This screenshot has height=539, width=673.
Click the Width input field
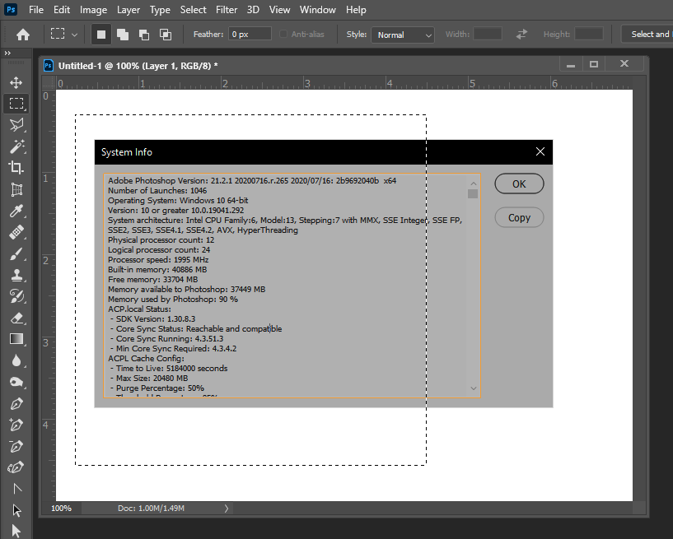[x=488, y=34]
